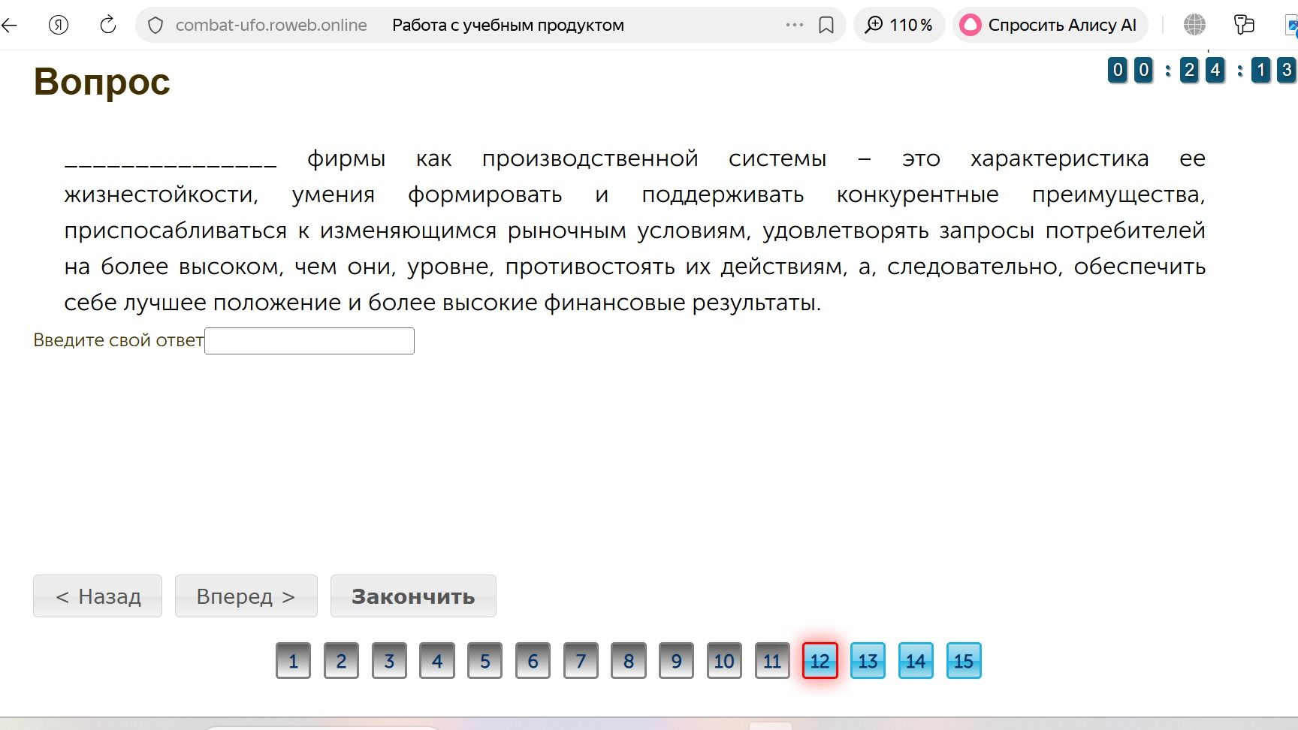This screenshot has width=1298, height=730.
Task: Go to next question with Вперед
Action: pyautogui.click(x=246, y=596)
